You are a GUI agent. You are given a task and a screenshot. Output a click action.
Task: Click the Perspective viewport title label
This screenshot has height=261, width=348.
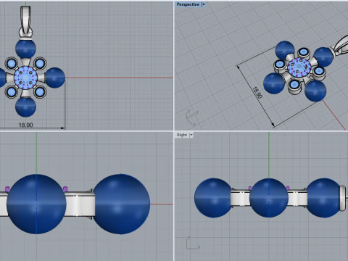tap(188, 4)
